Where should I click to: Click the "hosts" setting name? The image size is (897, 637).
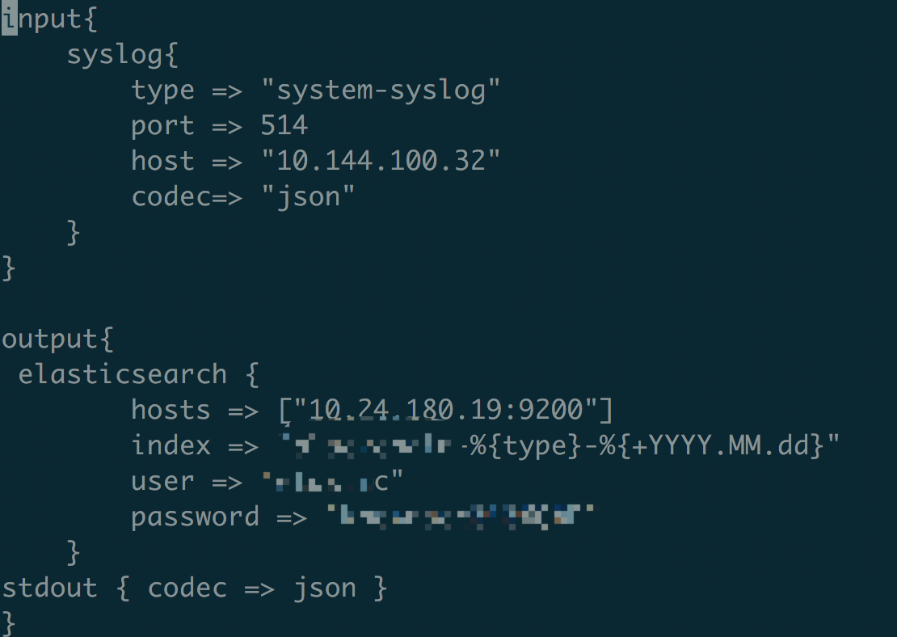coord(171,410)
